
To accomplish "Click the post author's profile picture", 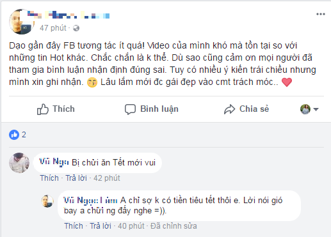I will tap(21, 22).
